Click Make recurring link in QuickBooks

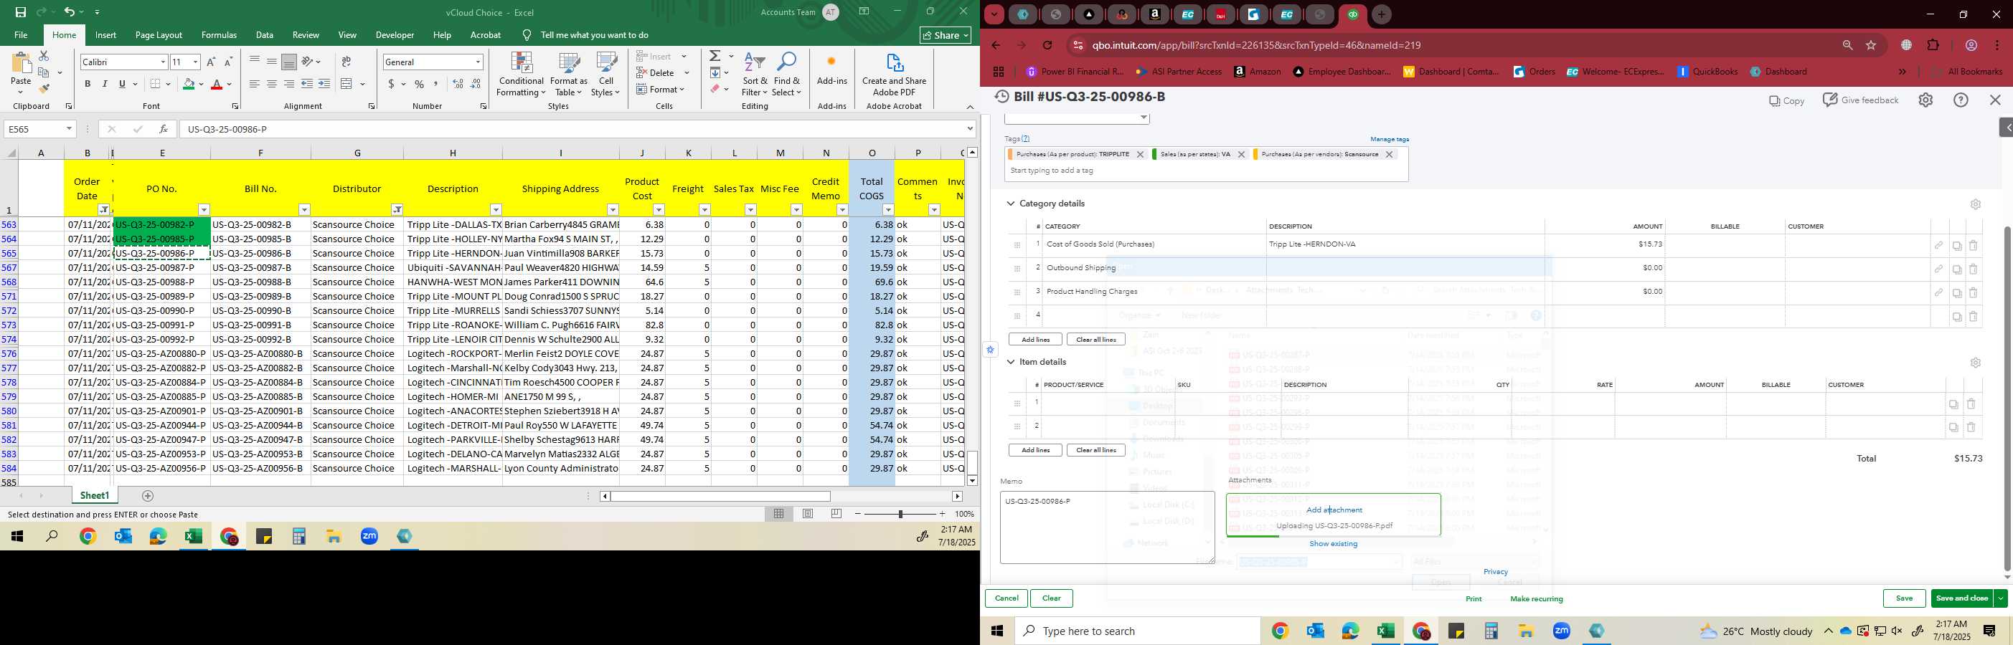[x=1537, y=599]
